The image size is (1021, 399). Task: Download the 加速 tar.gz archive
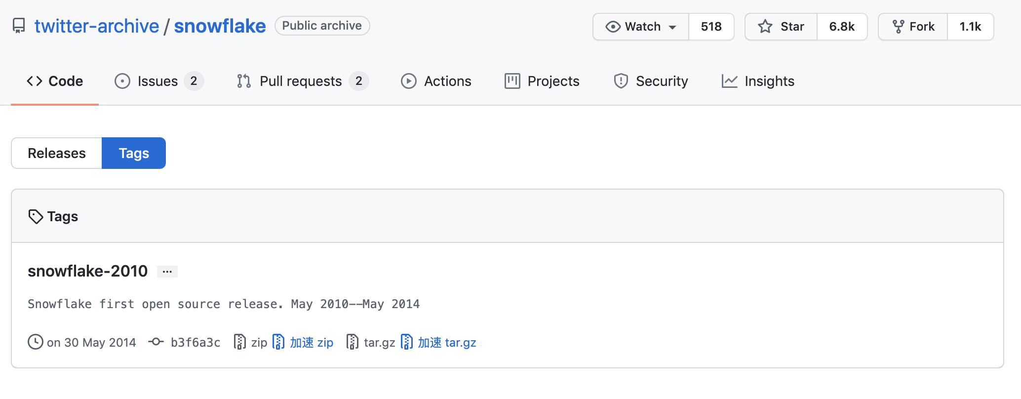click(447, 342)
